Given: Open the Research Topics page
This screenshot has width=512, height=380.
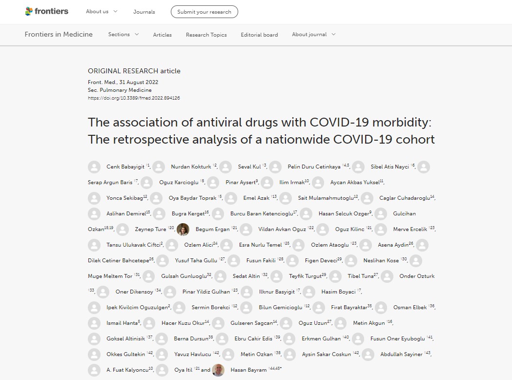Looking at the screenshot, I should tap(206, 35).
